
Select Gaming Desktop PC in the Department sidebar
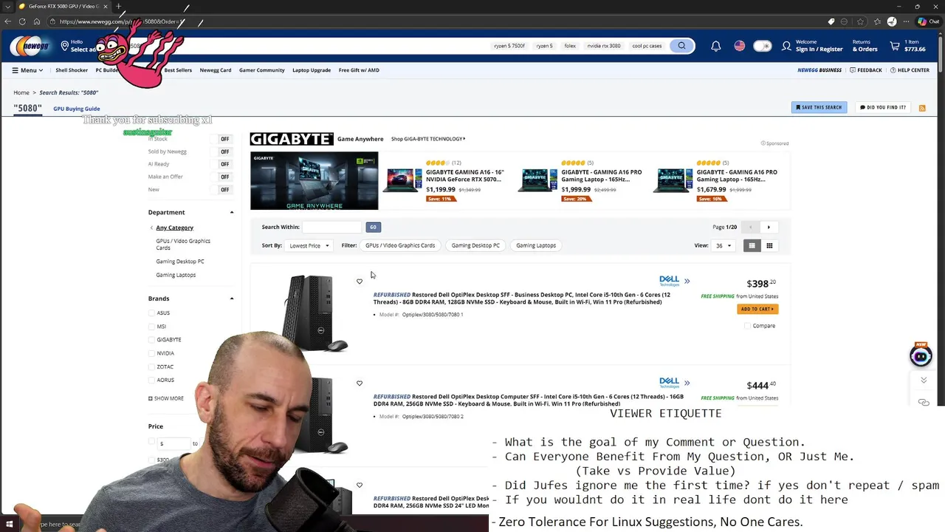click(x=180, y=262)
